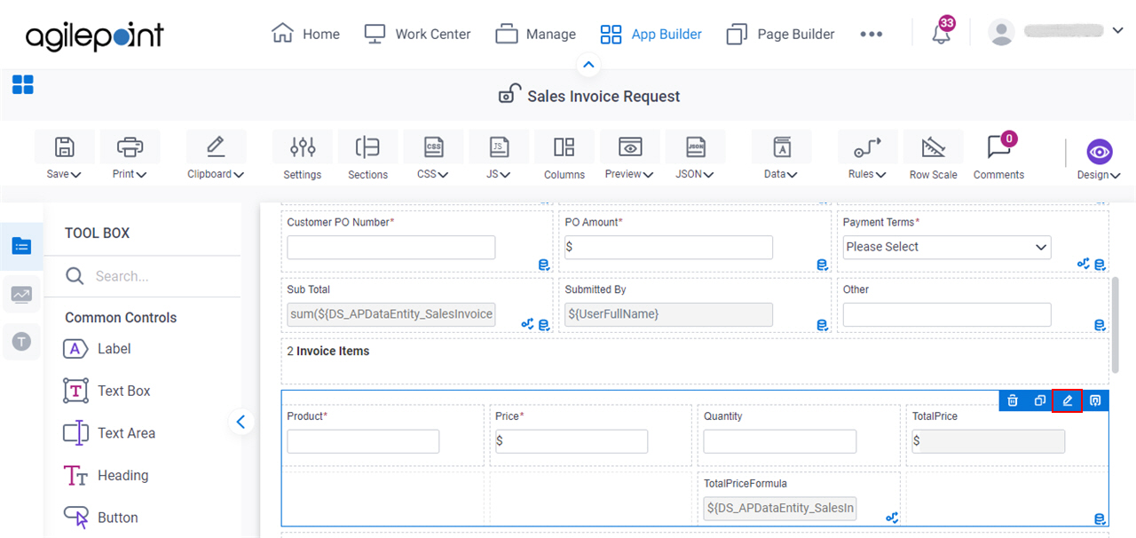
Task: Click the Print toolbar icon
Action: [x=130, y=146]
